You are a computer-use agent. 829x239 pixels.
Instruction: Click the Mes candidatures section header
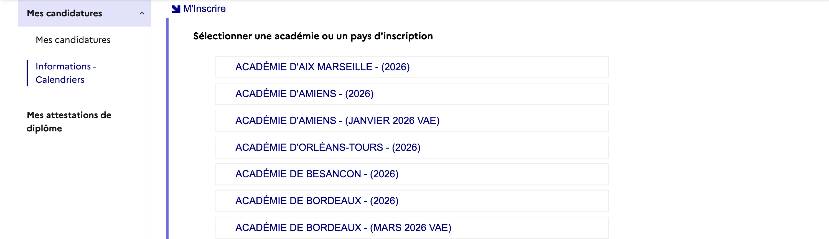coord(64,14)
